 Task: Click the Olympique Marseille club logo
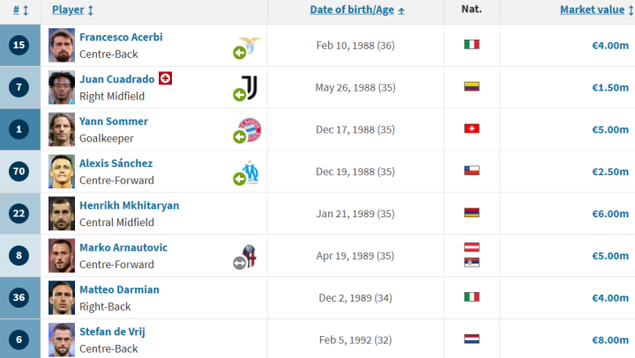(251, 171)
